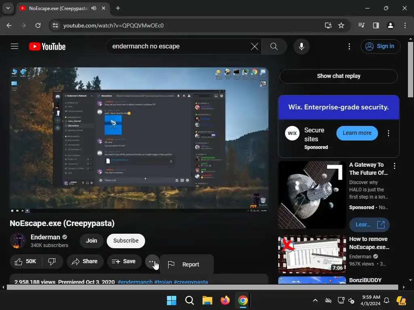
Task: Open Windows Start menu
Action: (171, 300)
